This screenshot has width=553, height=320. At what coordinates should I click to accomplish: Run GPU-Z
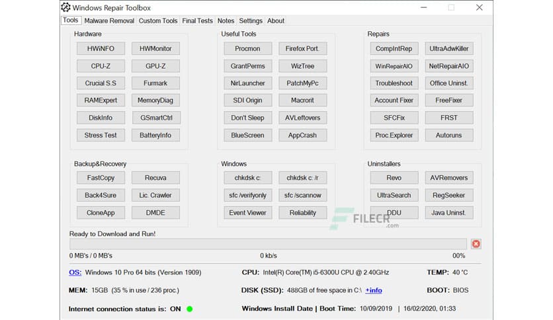[155, 66]
